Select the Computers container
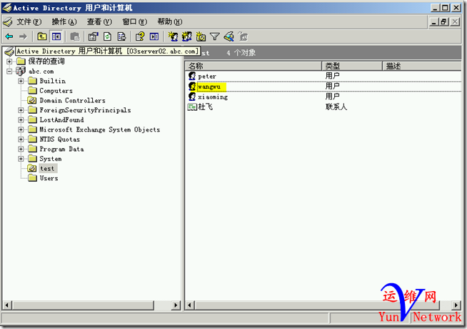 click(56, 91)
